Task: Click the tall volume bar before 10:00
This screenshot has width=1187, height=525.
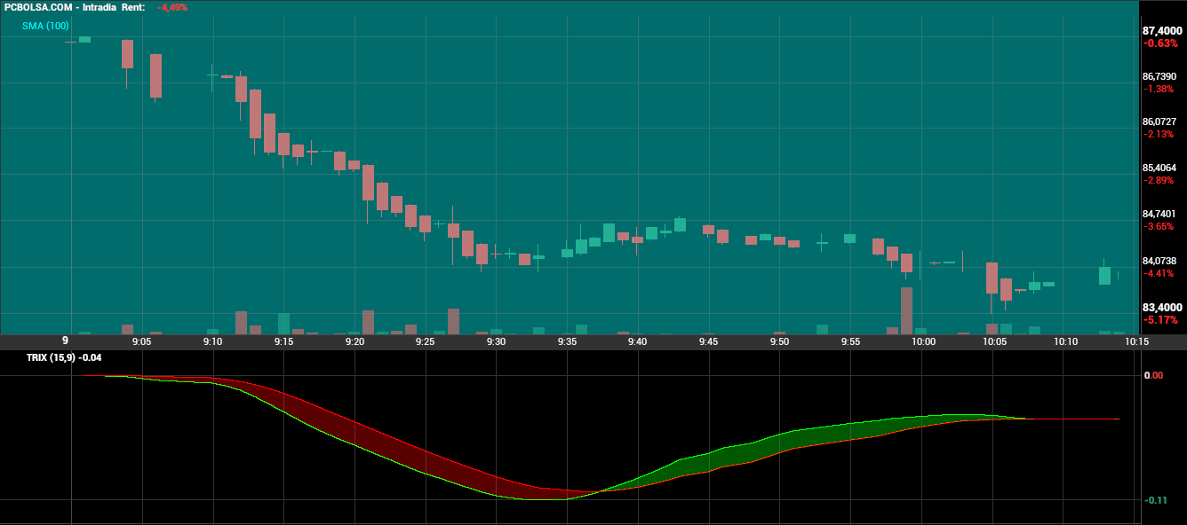Action: coord(906,310)
